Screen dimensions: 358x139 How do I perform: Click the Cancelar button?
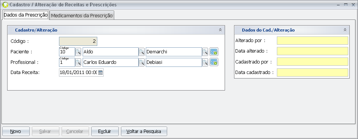pos(75,131)
